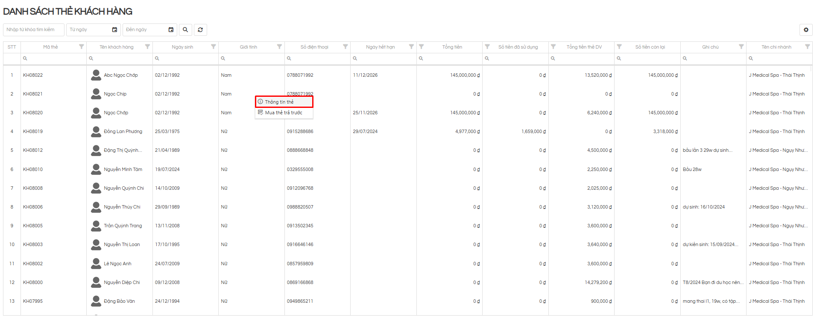Open the calendar picker for Từ ngày
The image size is (817, 316).
click(114, 30)
